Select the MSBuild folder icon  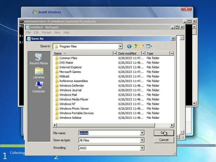tap(56, 76)
